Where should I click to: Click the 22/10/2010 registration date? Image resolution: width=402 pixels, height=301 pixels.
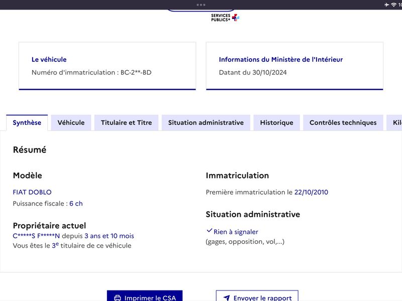(x=311, y=192)
